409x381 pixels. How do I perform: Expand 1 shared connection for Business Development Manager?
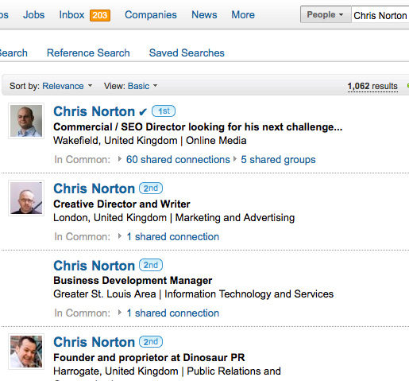(x=173, y=313)
